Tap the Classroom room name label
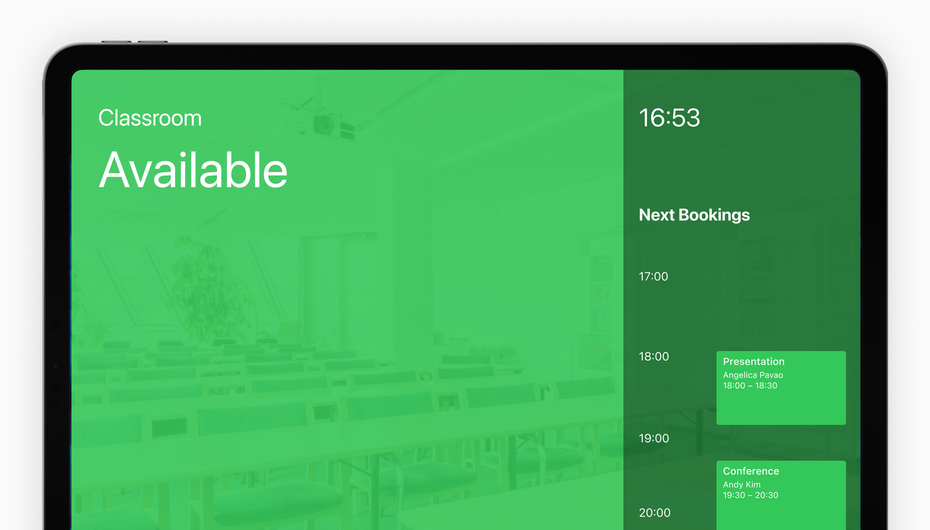The image size is (930, 530). (150, 118)
